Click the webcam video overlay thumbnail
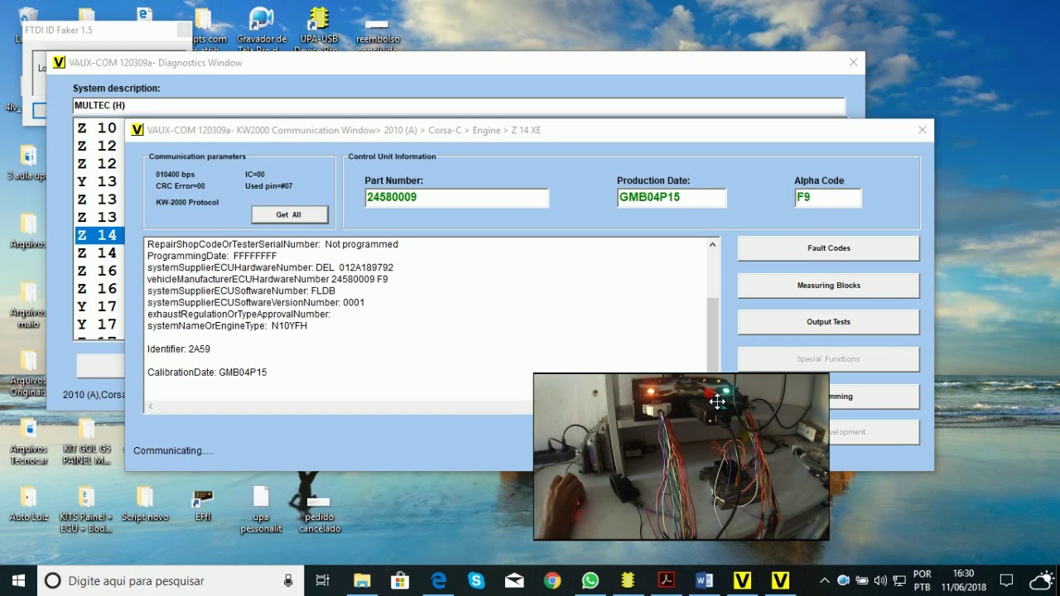Image resolution: width=1060 pixels, height=596 pixels. (x=681, y=456)
